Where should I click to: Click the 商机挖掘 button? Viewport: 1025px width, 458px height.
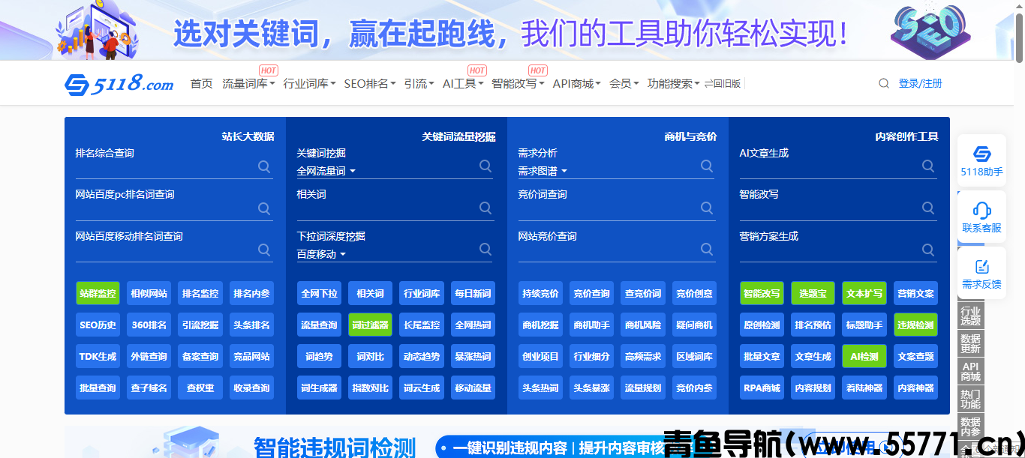point(540,325)
